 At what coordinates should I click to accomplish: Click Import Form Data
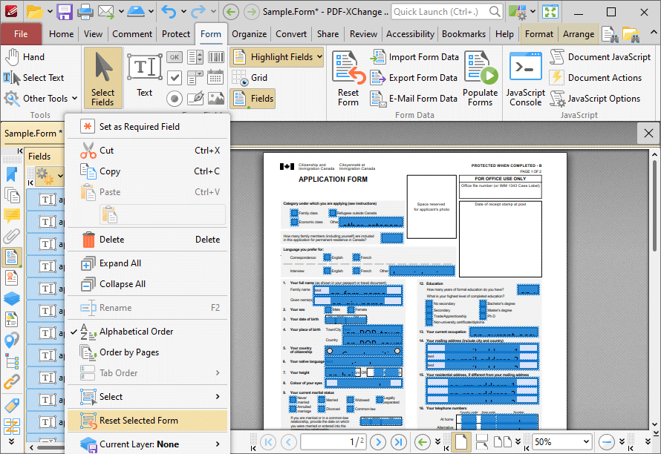(414, 57)
